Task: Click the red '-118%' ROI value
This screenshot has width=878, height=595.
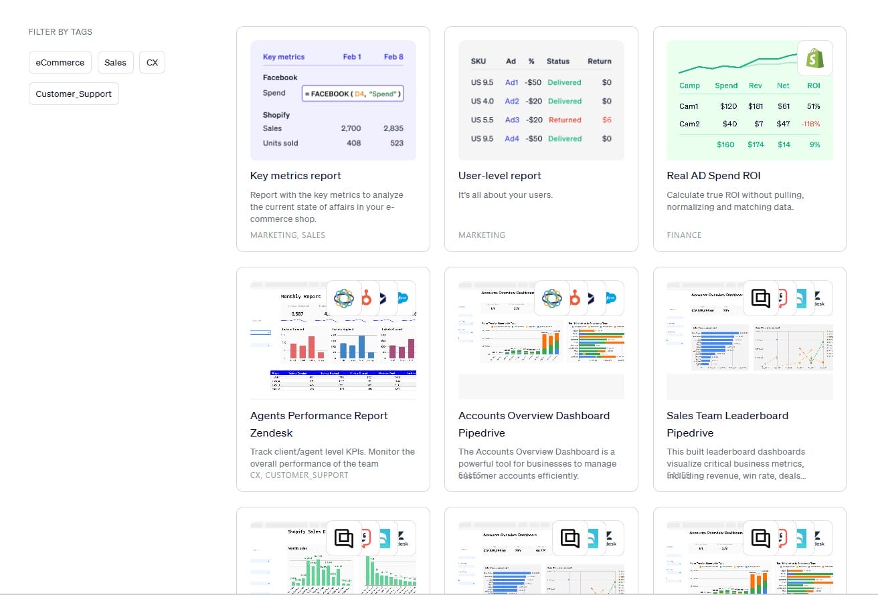Action: [810, 124]
